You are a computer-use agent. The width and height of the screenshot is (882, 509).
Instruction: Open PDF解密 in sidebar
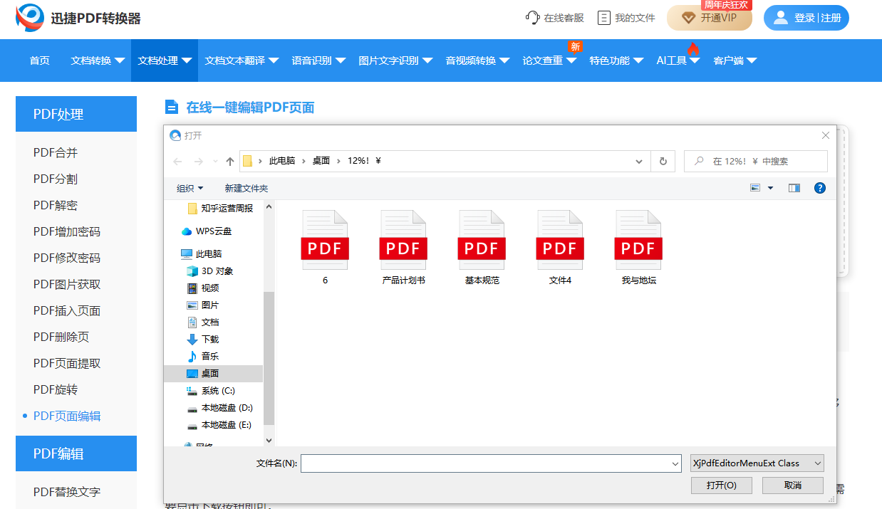coord(56,206)
